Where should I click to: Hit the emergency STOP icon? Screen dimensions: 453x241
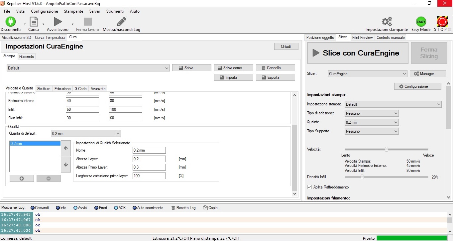click(442, 22)
